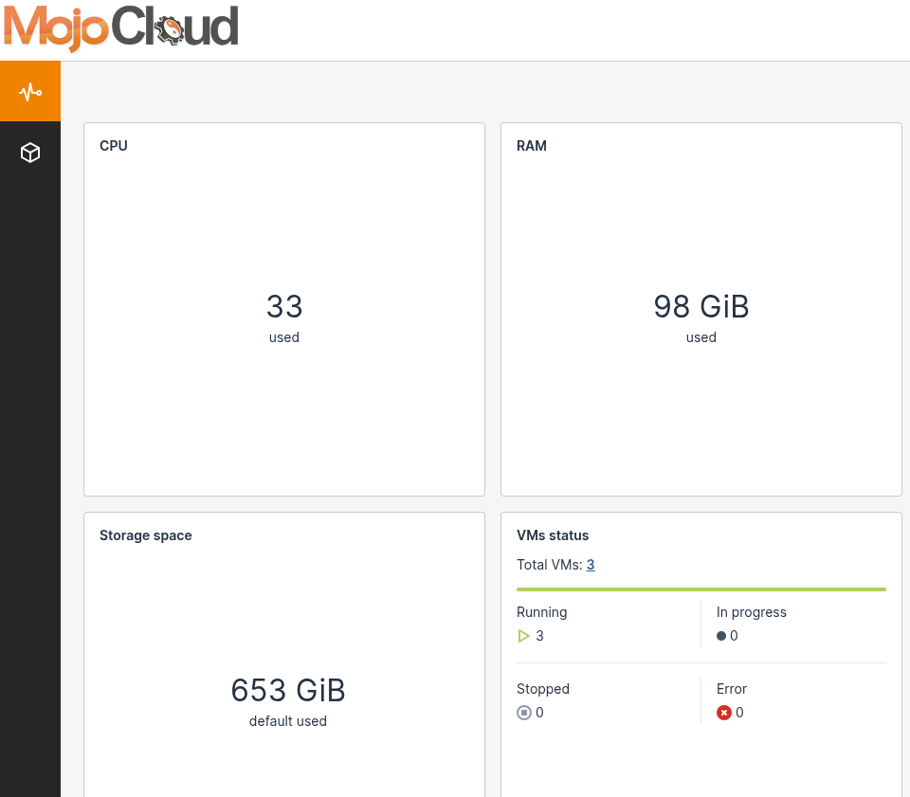Screen dimensions: 910x797
Task: Open the Total VMs 3 link
Action: pyautogui.click(x=591, y=565)
